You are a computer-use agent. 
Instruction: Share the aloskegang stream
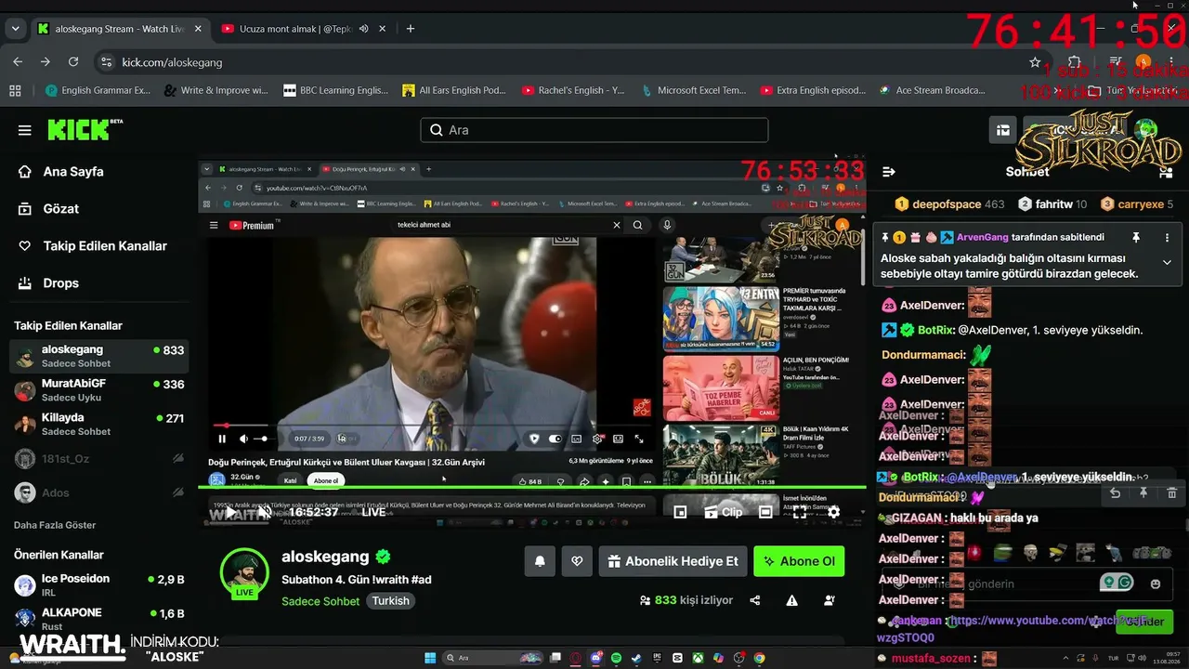point(755,601)
